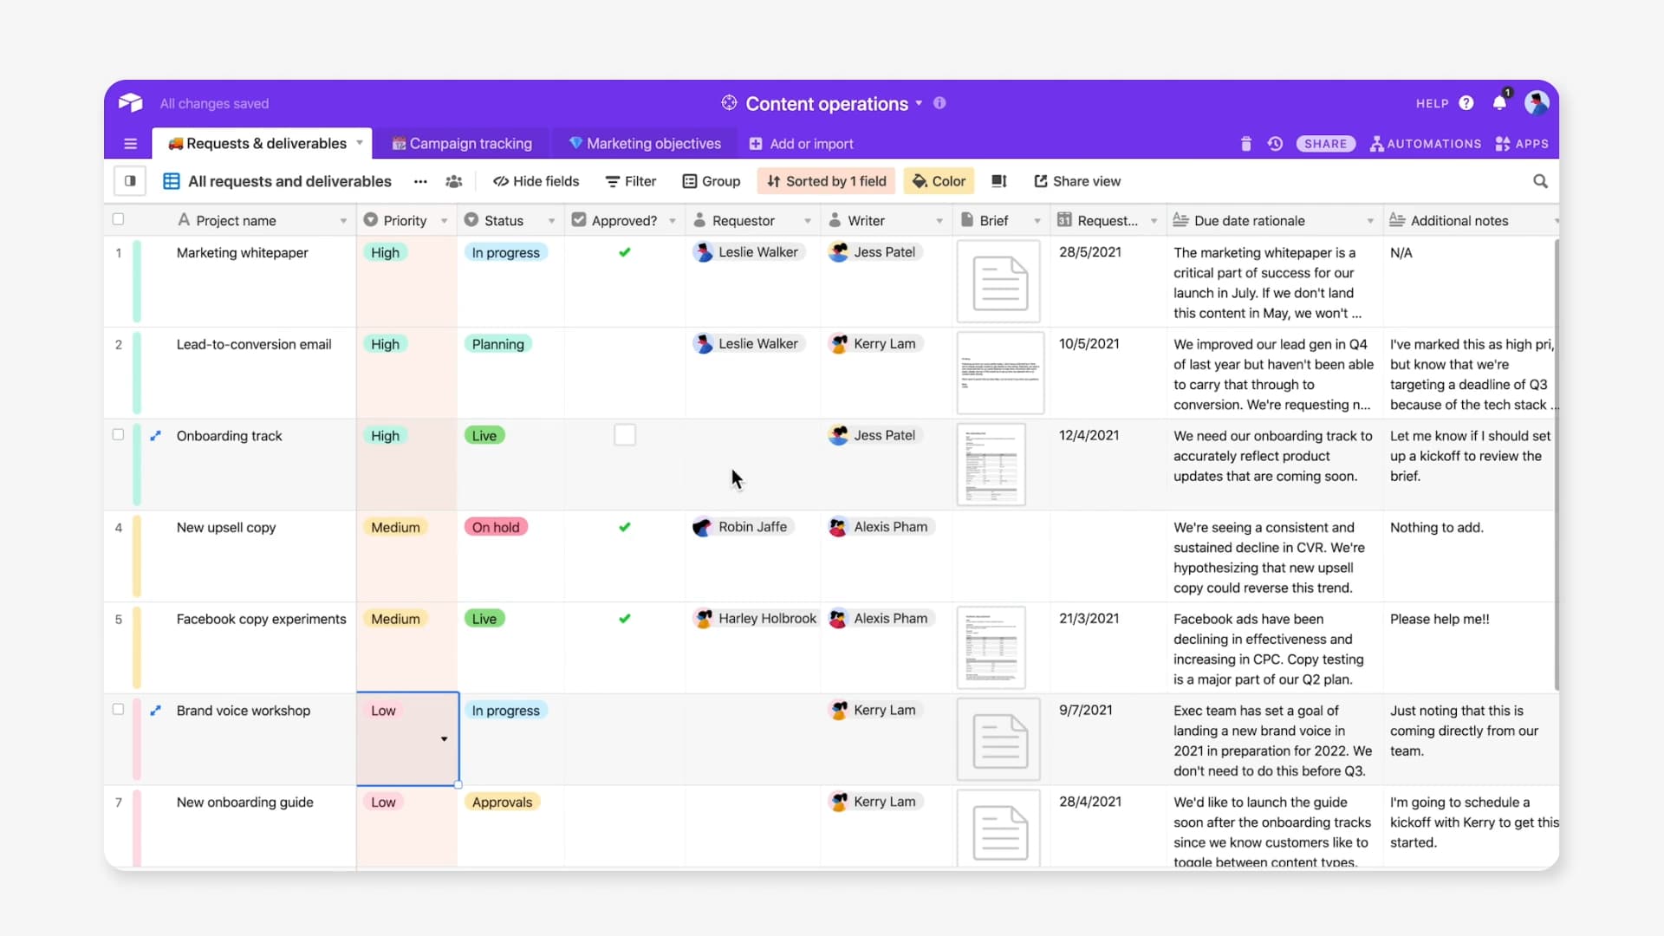This screenshot has height=936, width=1664.
Task: Switch to the Marketing objectives tab
Action: (x=645, y=144)
